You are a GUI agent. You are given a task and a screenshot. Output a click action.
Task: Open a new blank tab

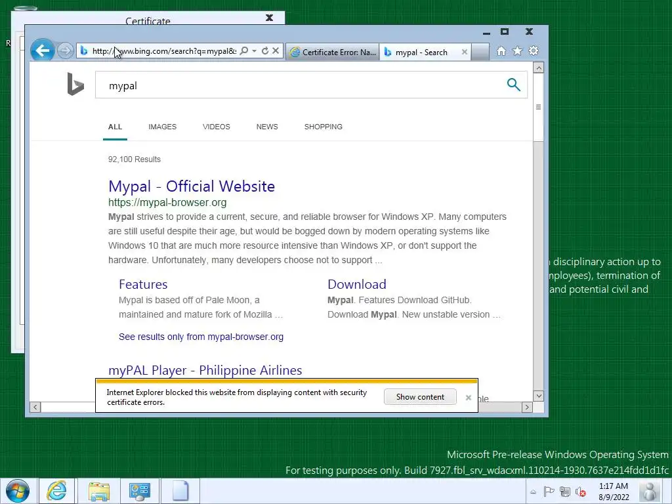(x=480, y=52)
